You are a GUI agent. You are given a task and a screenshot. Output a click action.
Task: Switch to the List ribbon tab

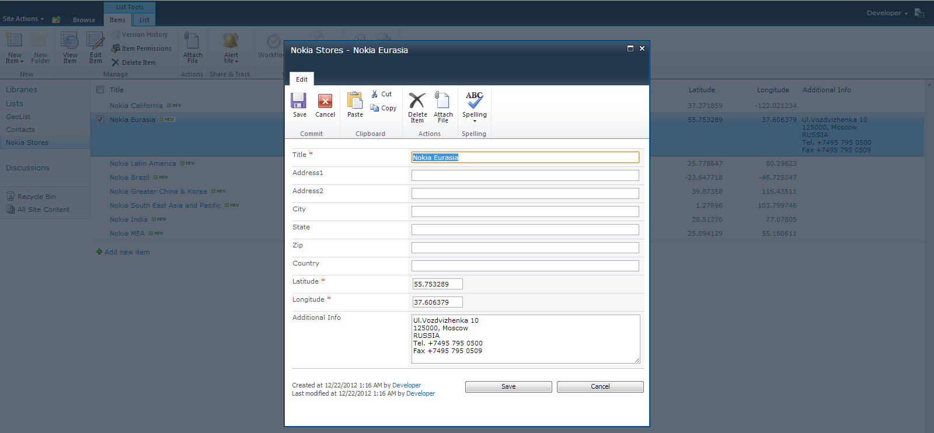tap(144, 20)
